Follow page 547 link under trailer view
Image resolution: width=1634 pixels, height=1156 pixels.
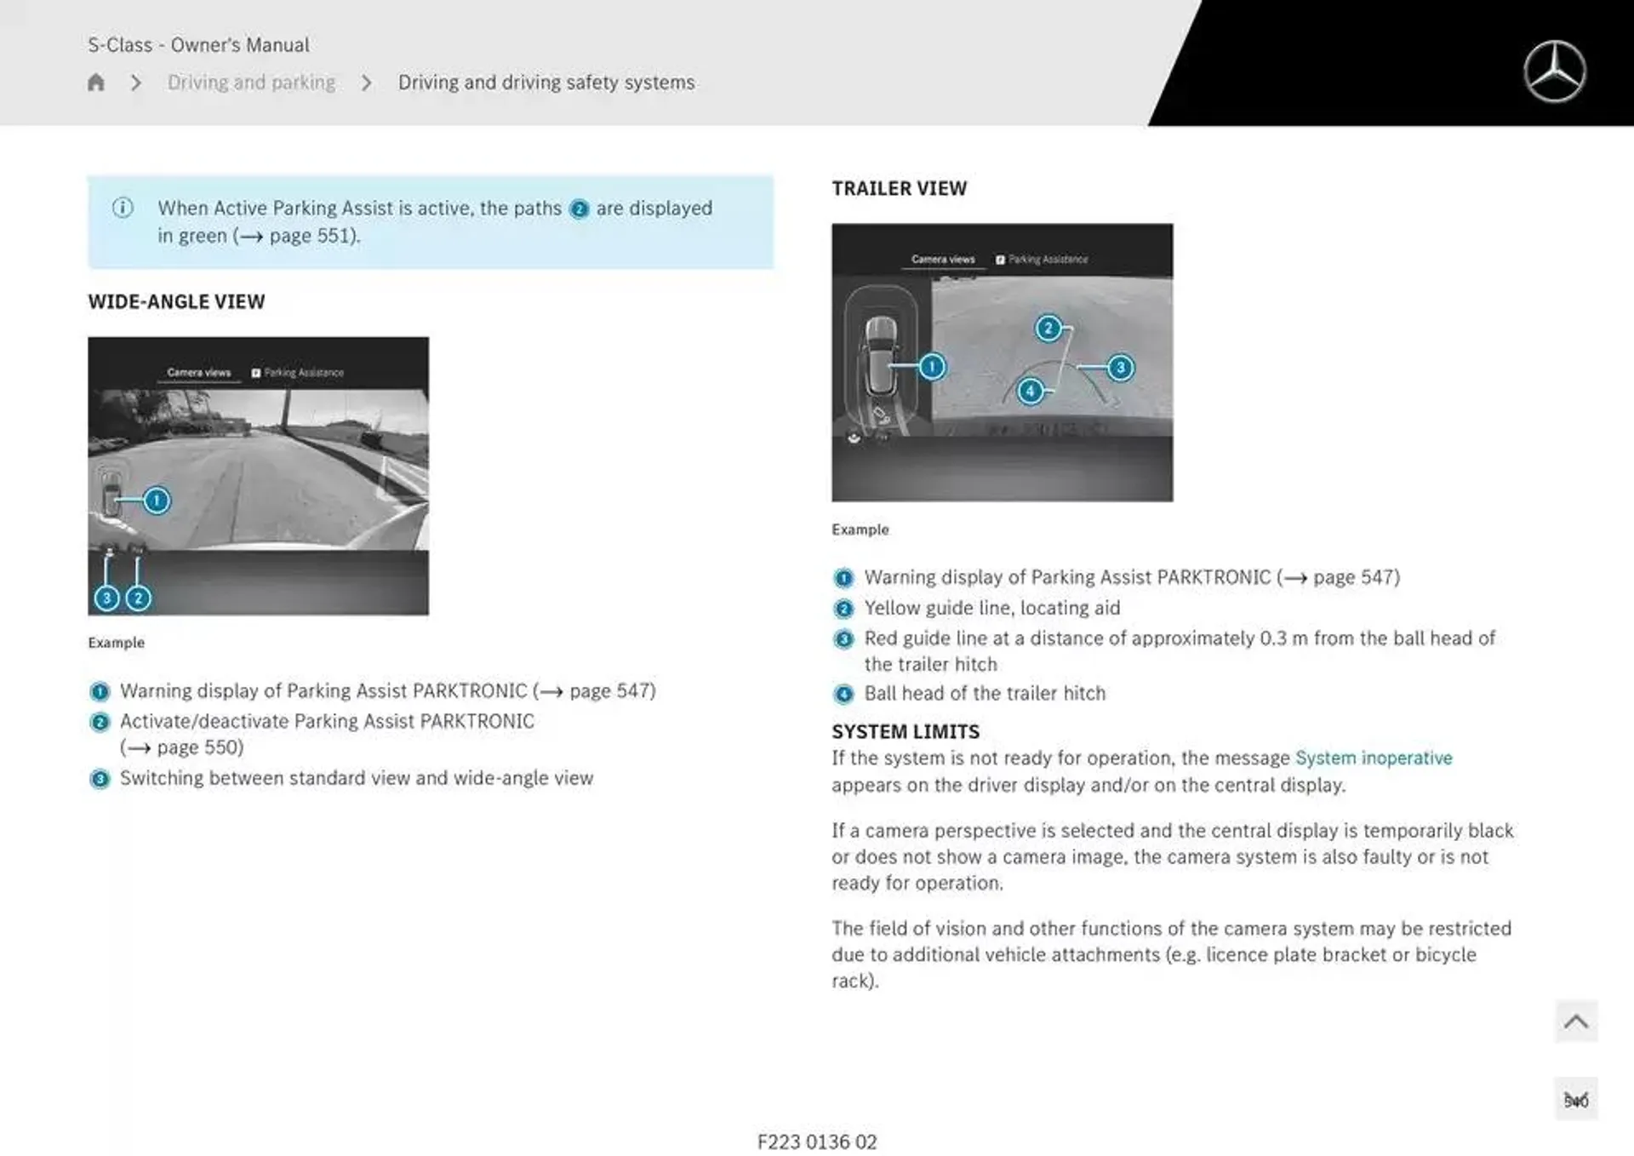coord(1341,577)
